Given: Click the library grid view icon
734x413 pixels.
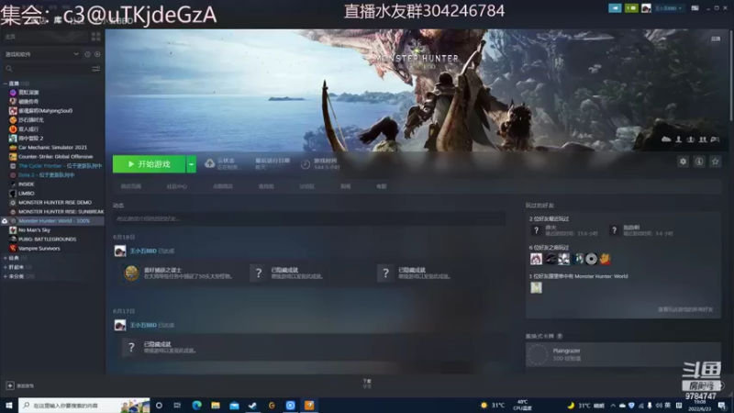Looking at the screenshot, I should pos(96,37).
